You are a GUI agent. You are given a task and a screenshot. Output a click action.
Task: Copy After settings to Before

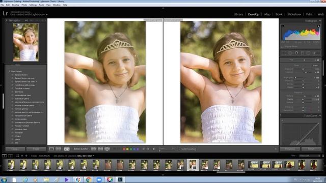[x=100, y=149]
